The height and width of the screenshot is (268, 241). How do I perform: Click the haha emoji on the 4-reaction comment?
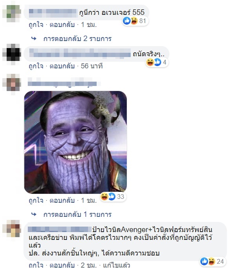coord(150,62)
